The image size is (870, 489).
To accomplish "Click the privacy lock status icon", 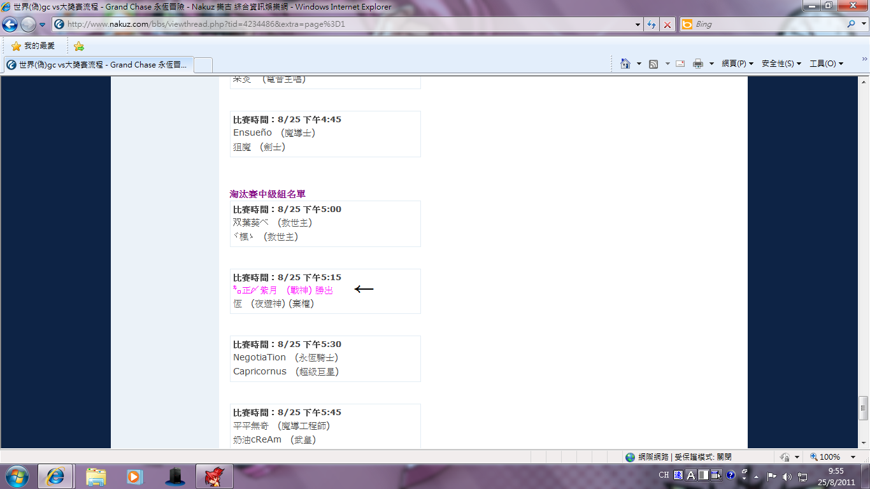I will click(785, 457).
